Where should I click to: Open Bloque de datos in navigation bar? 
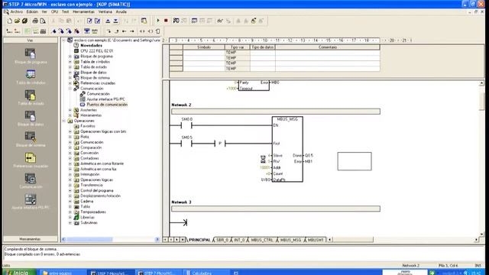31,118
